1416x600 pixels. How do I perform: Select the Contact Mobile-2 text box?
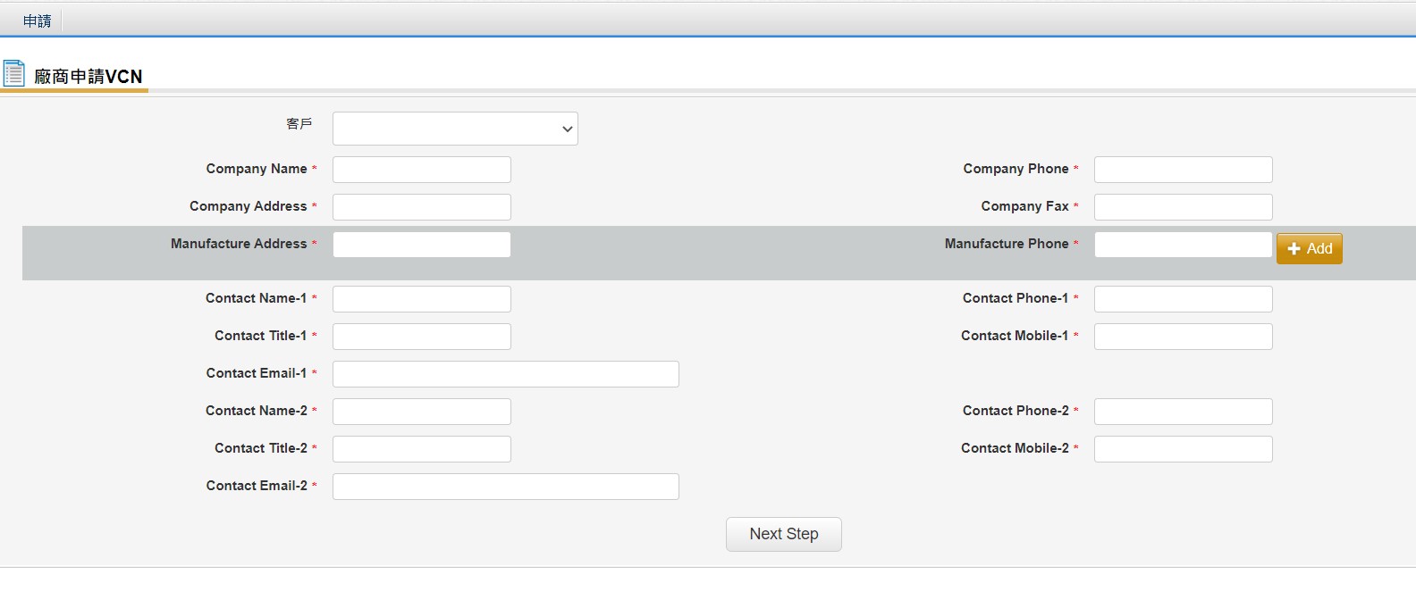(x=1183, y=449)
